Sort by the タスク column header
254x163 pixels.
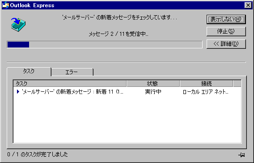[x=70, y=84]
